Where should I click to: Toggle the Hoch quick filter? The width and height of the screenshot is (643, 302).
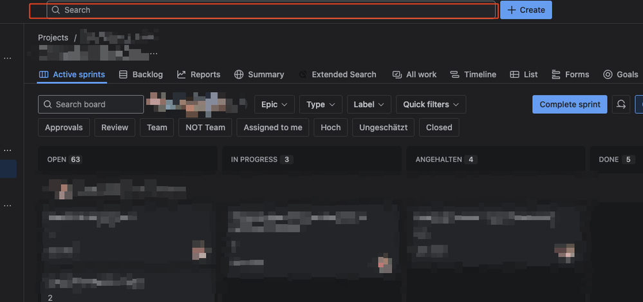pyautogui.click(x=331, y=127)
